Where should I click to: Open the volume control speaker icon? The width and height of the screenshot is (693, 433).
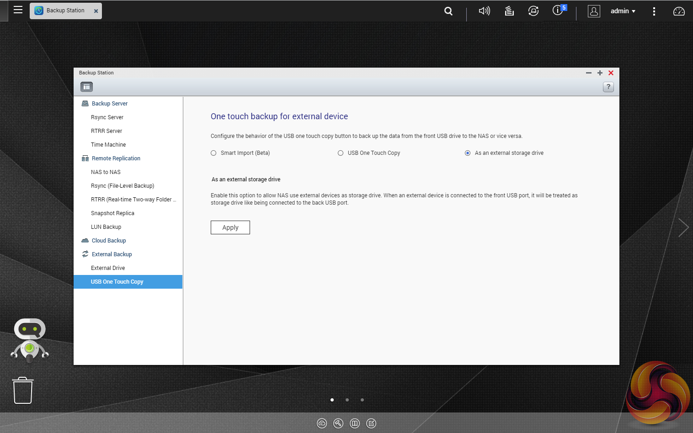point(484,11)
